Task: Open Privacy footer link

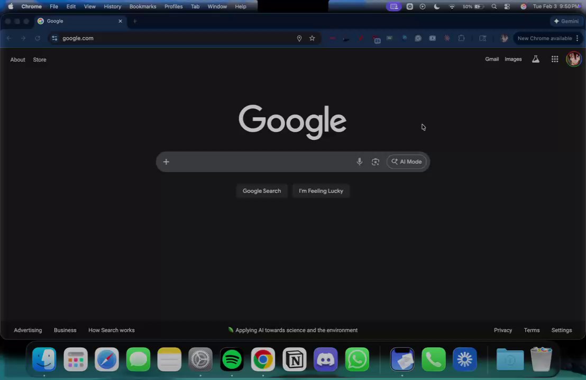Action: pos(502,330)
